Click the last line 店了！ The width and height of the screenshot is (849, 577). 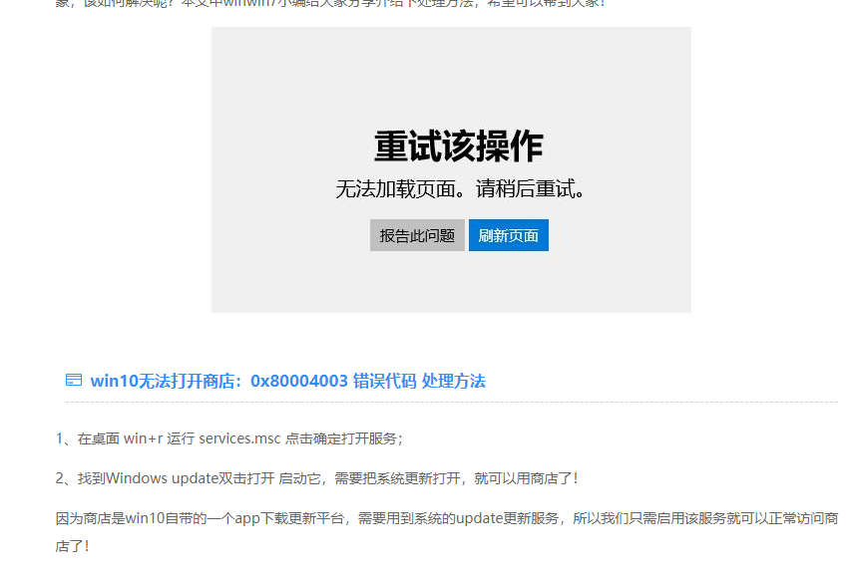coord(72,546)
